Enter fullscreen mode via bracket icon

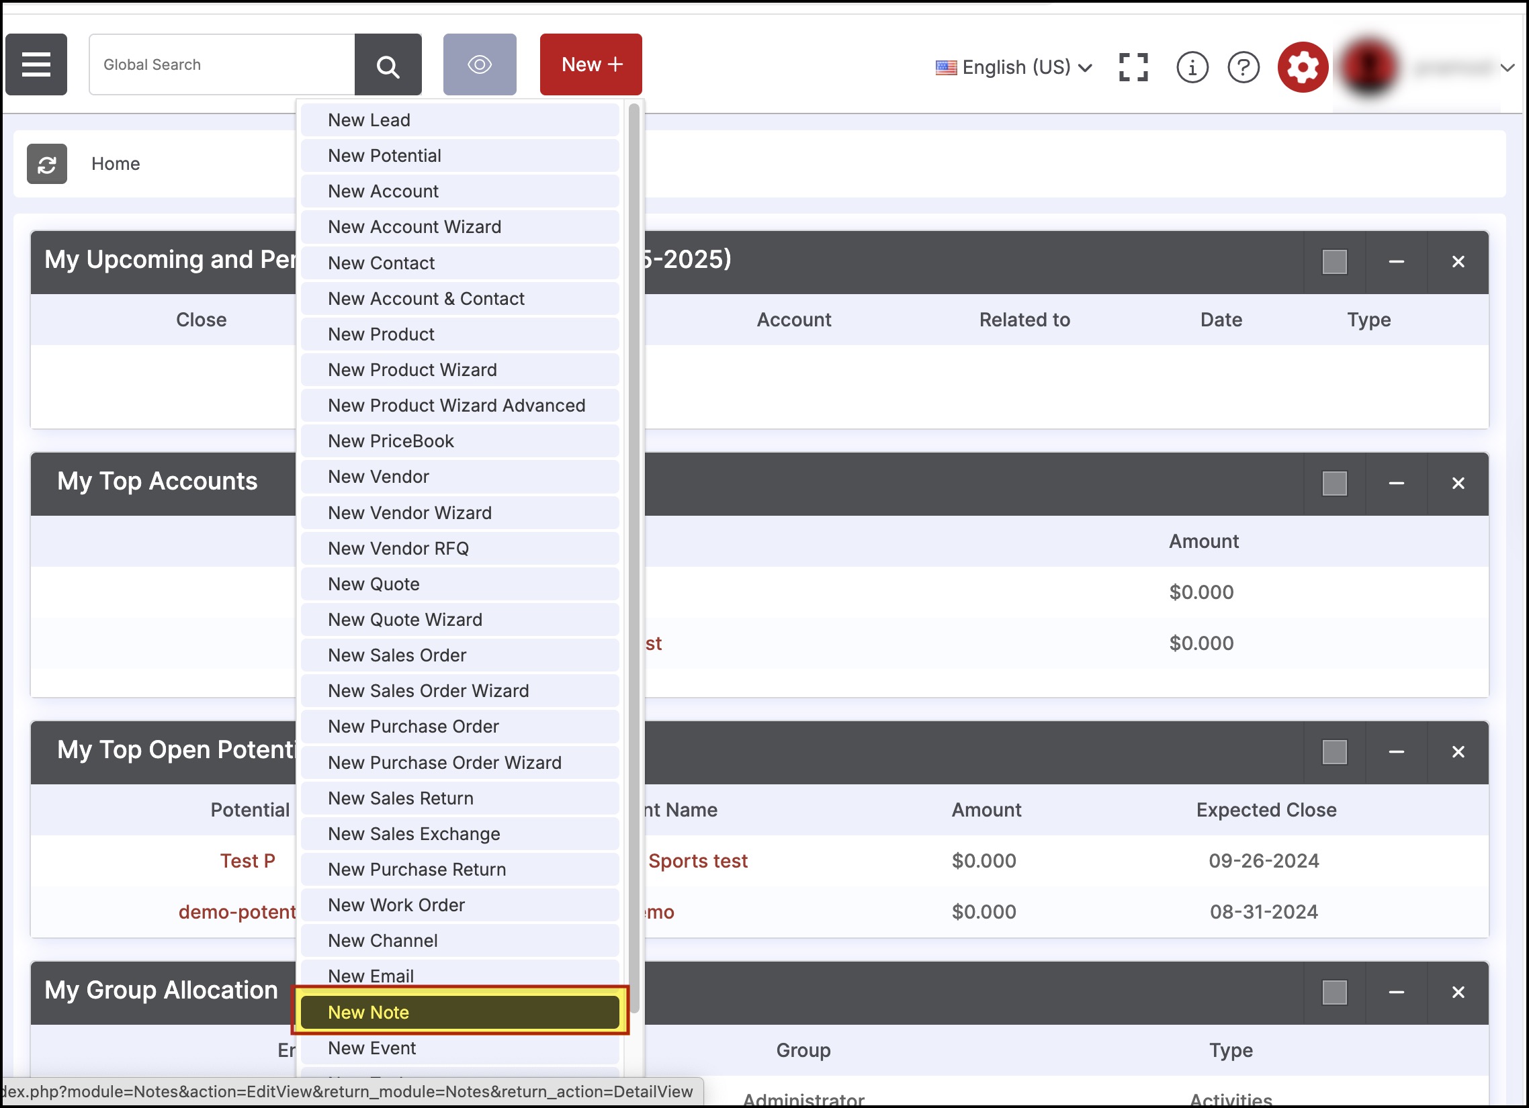[x=1133, y=66]
